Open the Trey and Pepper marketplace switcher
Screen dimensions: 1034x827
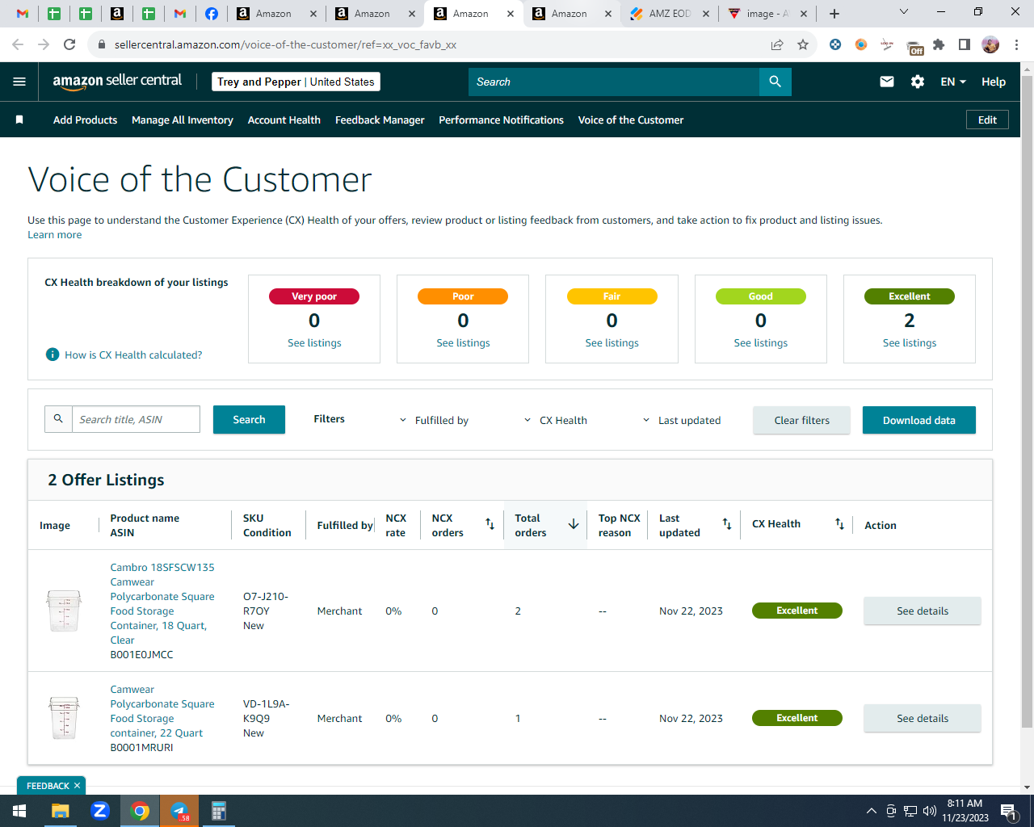tap(296, 82)
